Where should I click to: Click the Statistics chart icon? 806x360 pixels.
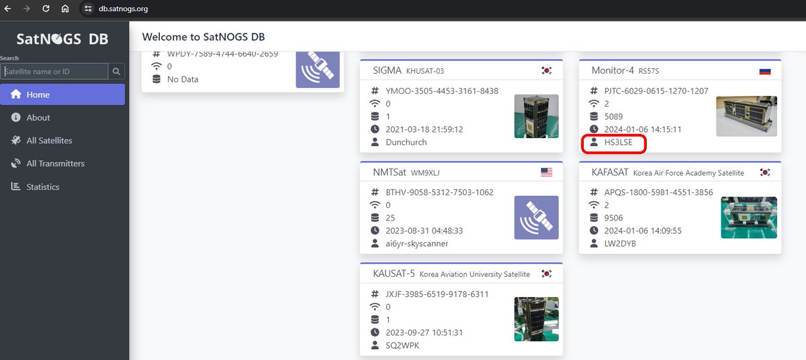pos(16,187)
